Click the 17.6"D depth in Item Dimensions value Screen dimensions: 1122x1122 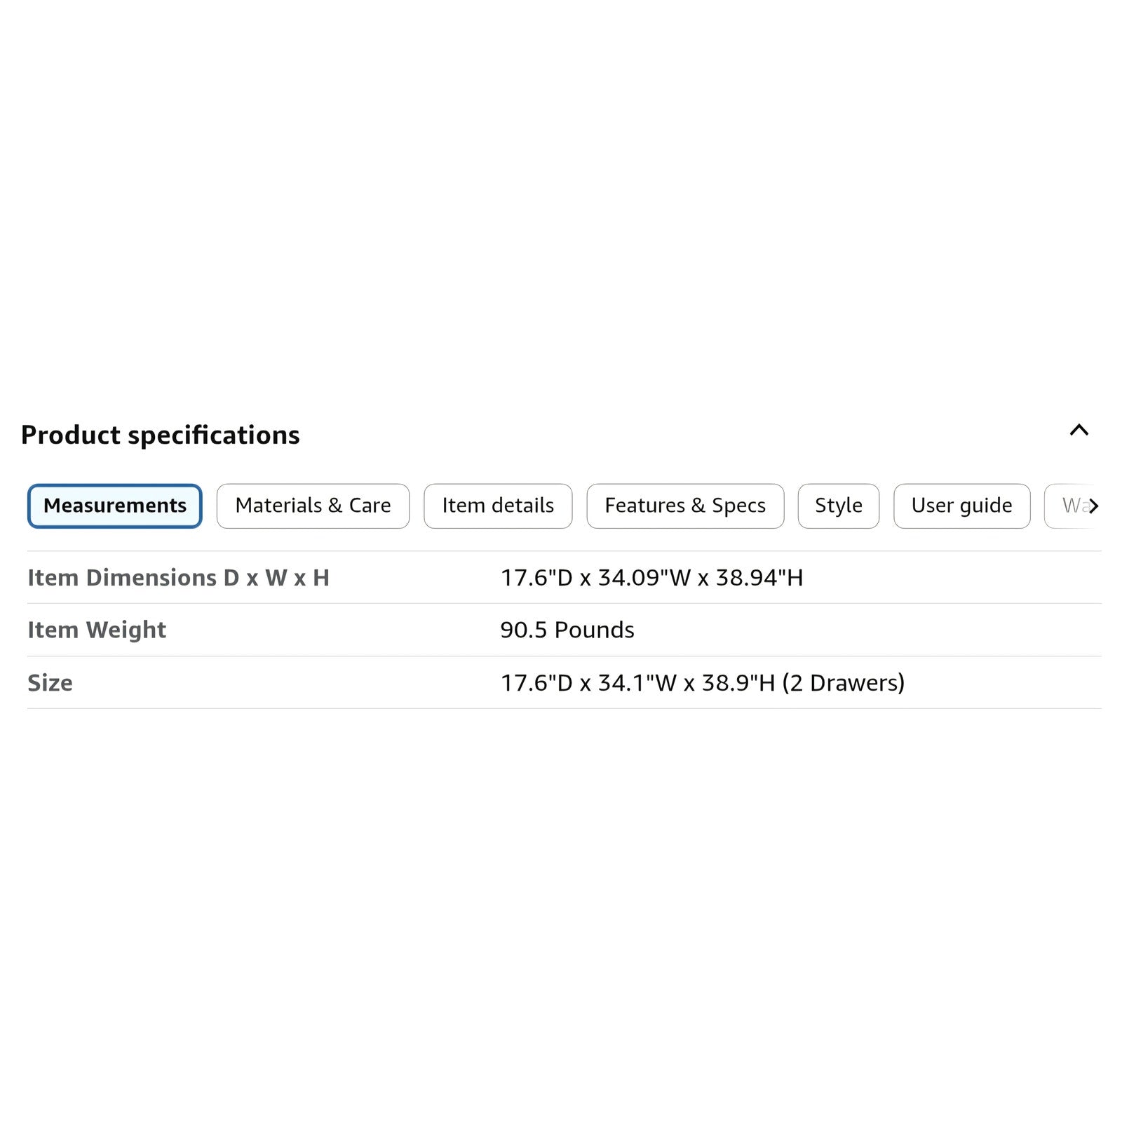[536, 578]
